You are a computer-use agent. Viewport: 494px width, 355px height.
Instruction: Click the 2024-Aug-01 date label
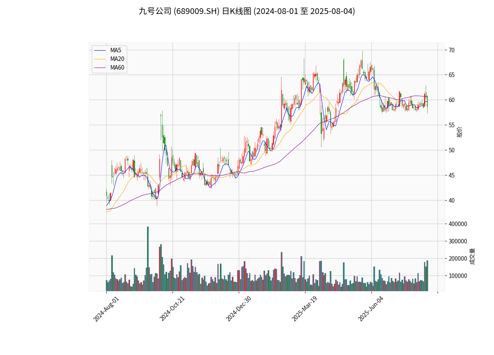tap(106, 309)
